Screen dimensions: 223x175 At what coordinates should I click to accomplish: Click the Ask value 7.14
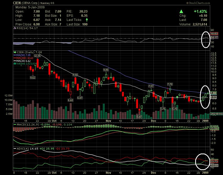point(58,20)
